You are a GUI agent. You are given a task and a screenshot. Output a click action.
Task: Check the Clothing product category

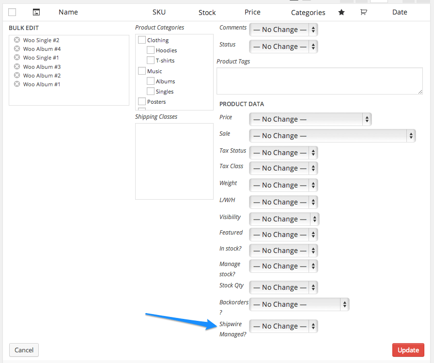[x=141, y=39]
